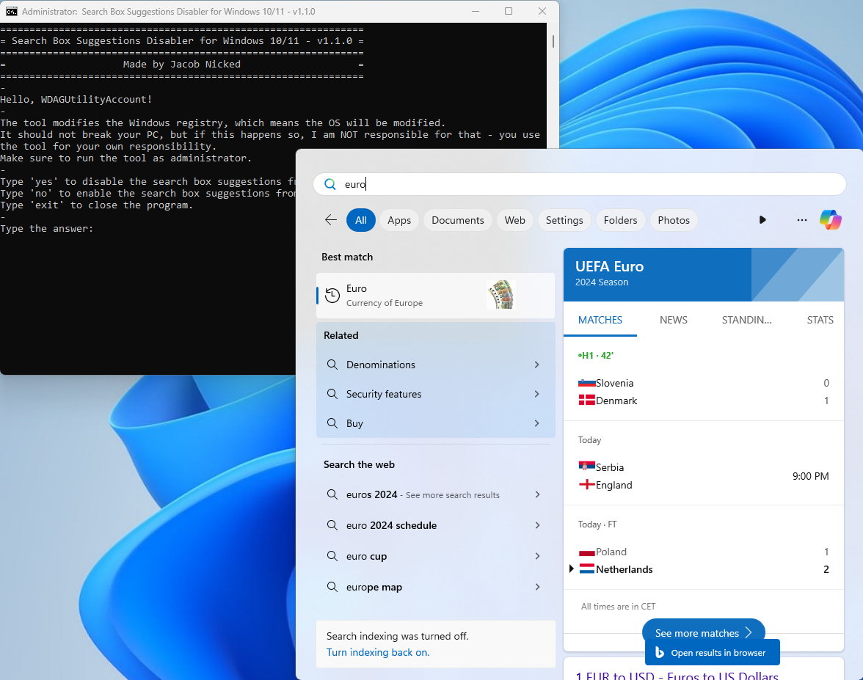Image resolution: width=863 pixels, height=680 pixels.
Task: Select the Documents filter tab
Action: (458, 220)
